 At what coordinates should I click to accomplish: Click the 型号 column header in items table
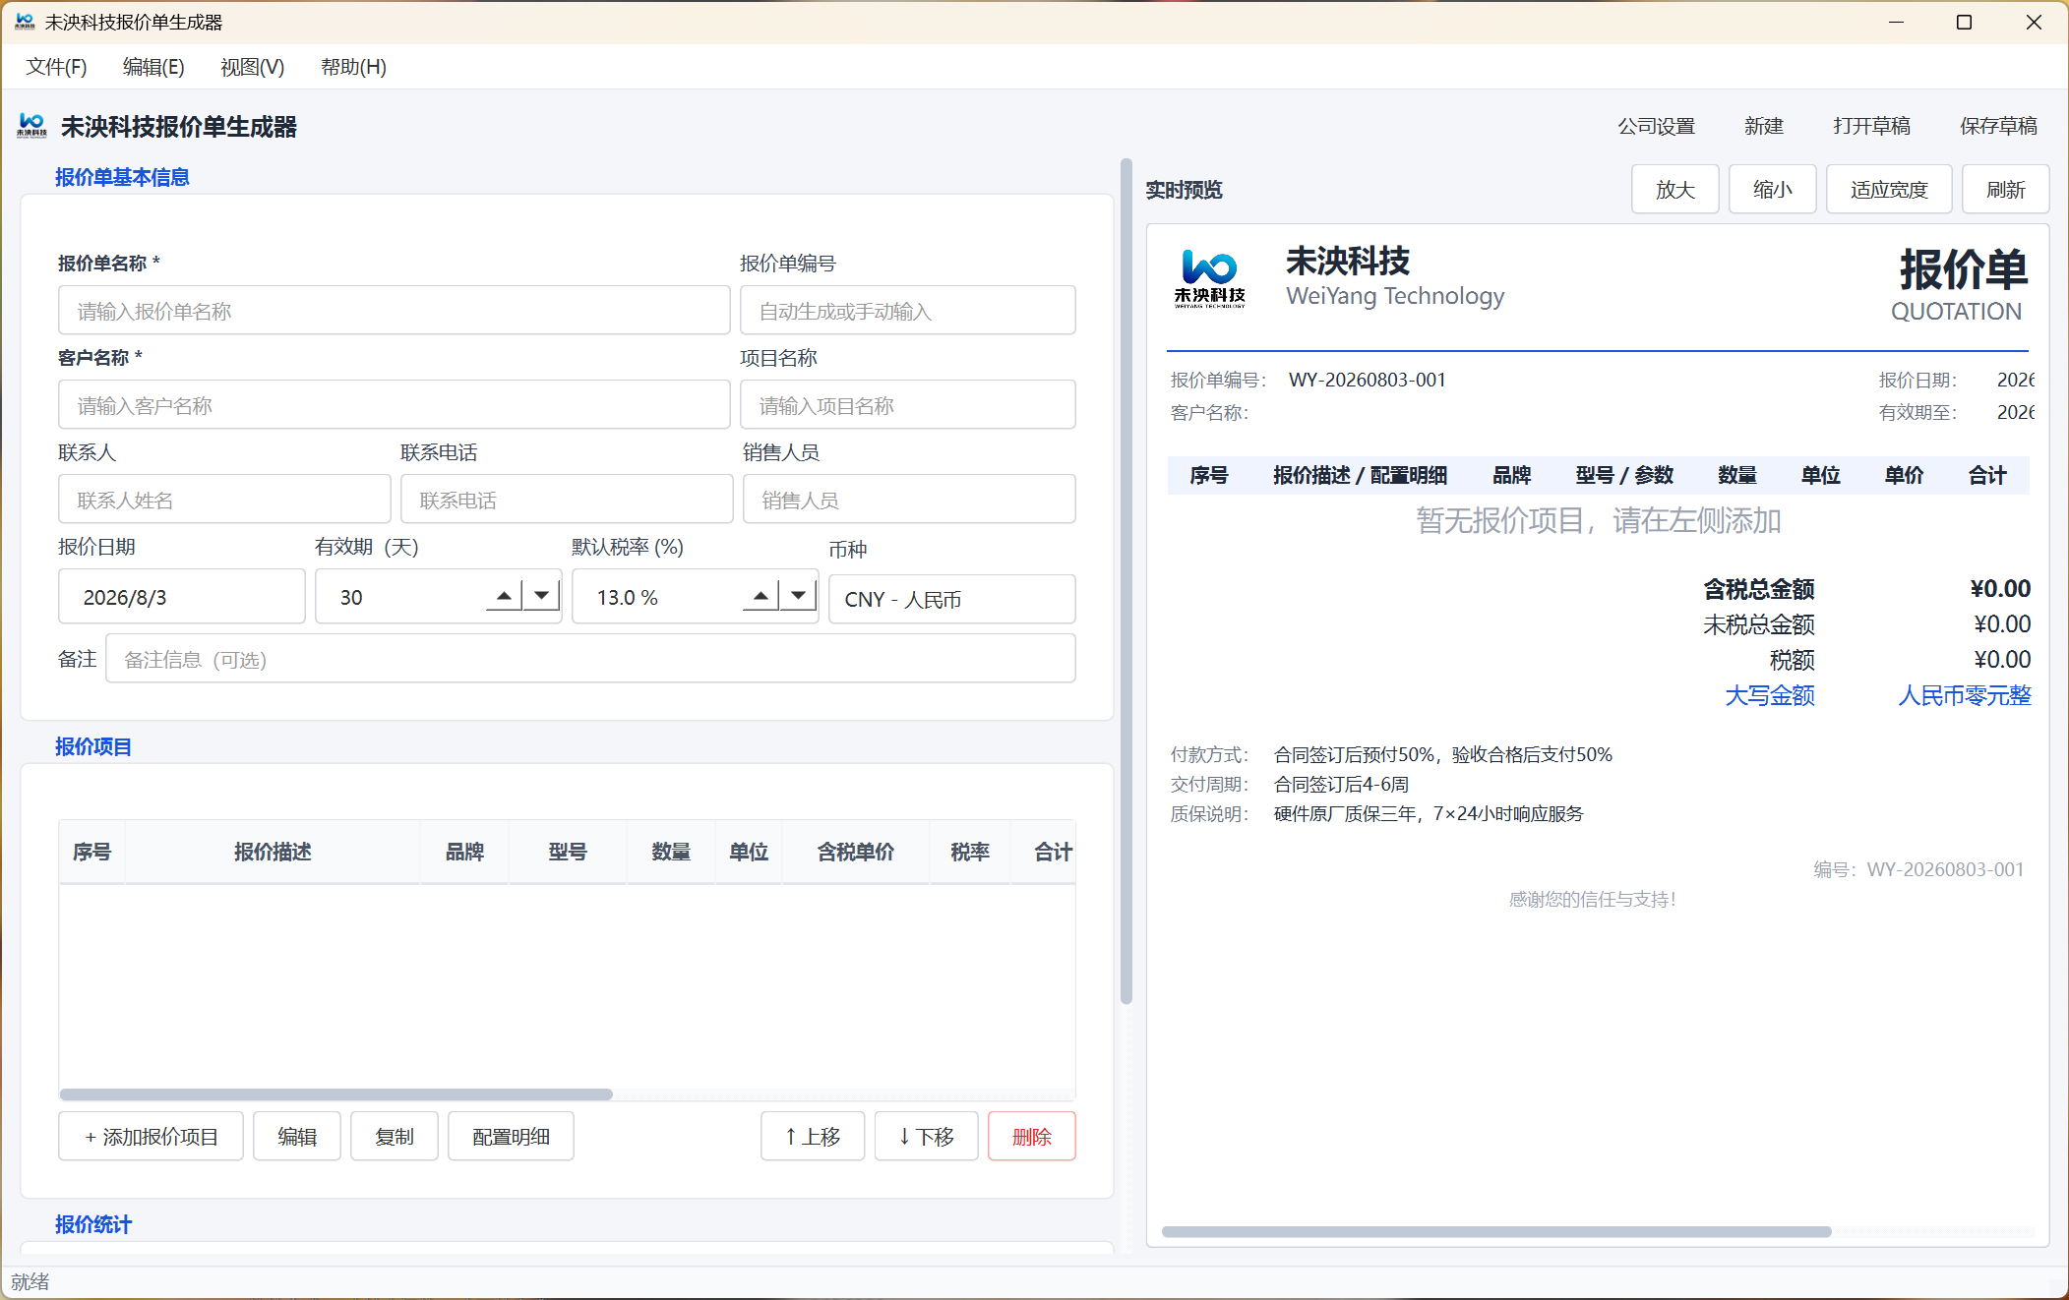(568, 852)
